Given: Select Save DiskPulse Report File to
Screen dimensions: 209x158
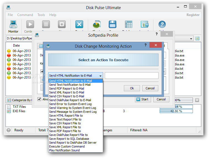Looking at the screenshot, I should [76, 135].
